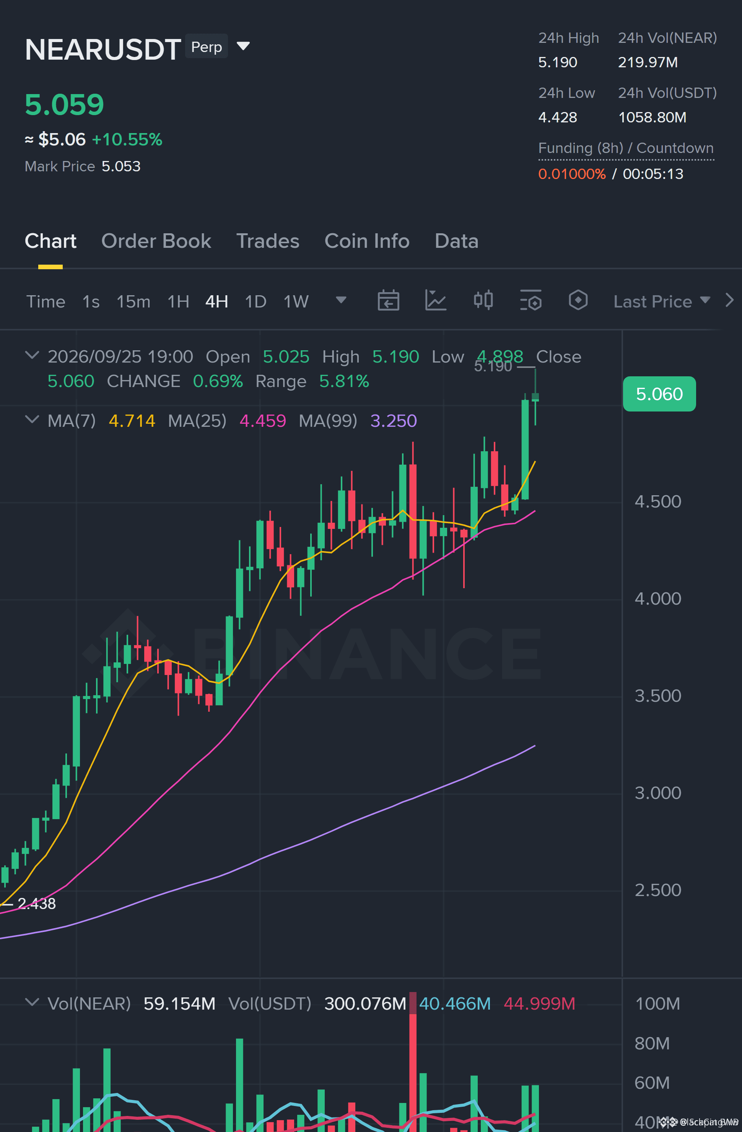
Task: Open the chart settings list icon
Action: 530,300
